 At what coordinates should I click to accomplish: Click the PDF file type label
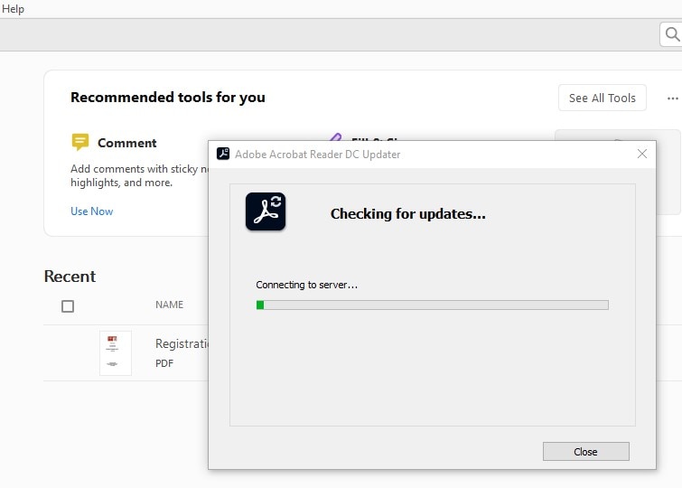(x=164, y=363)
